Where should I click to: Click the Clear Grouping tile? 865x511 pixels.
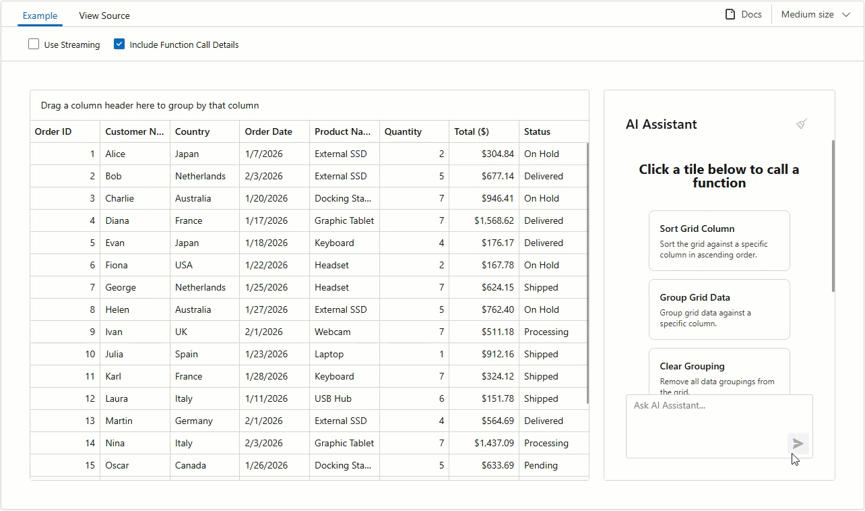719,371
